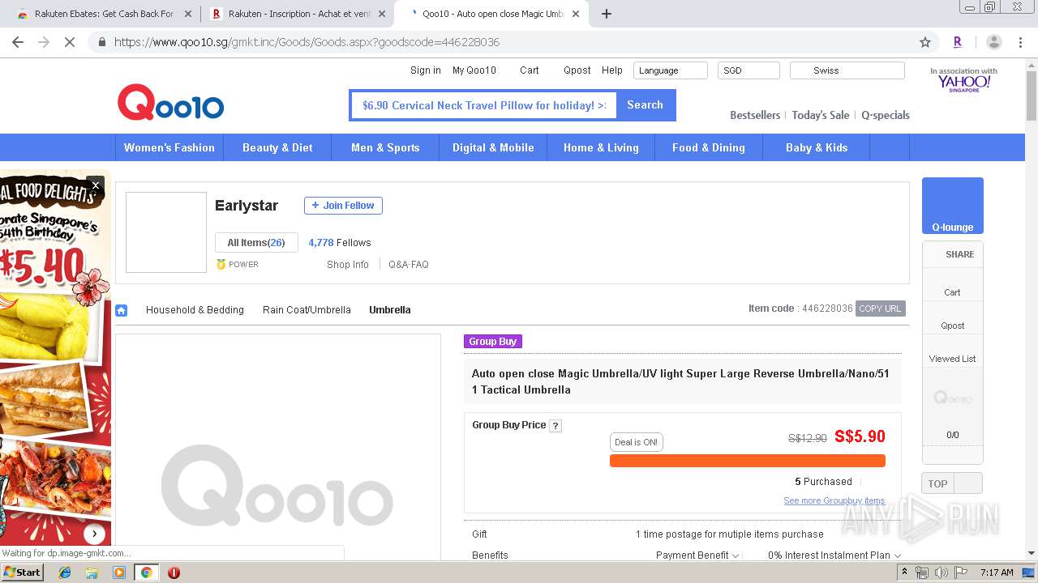Click the browser address bar
The image size is (1038, 583).
[511, 42]
